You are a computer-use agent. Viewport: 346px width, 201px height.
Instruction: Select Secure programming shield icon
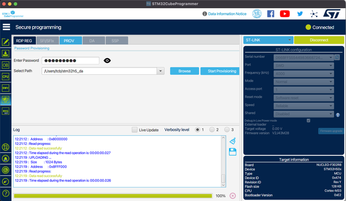pyautogui.click(x=6, y=100)
